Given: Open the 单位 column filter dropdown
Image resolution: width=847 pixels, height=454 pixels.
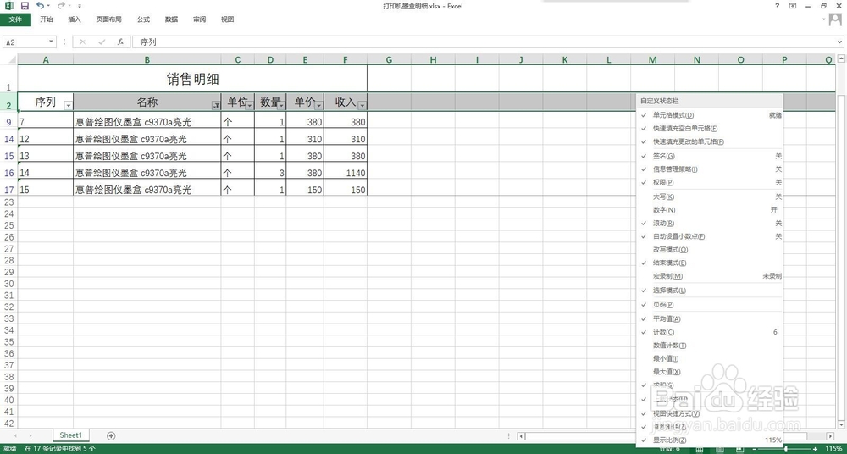Looking at the screenshot, I should (x=250, y=105).
